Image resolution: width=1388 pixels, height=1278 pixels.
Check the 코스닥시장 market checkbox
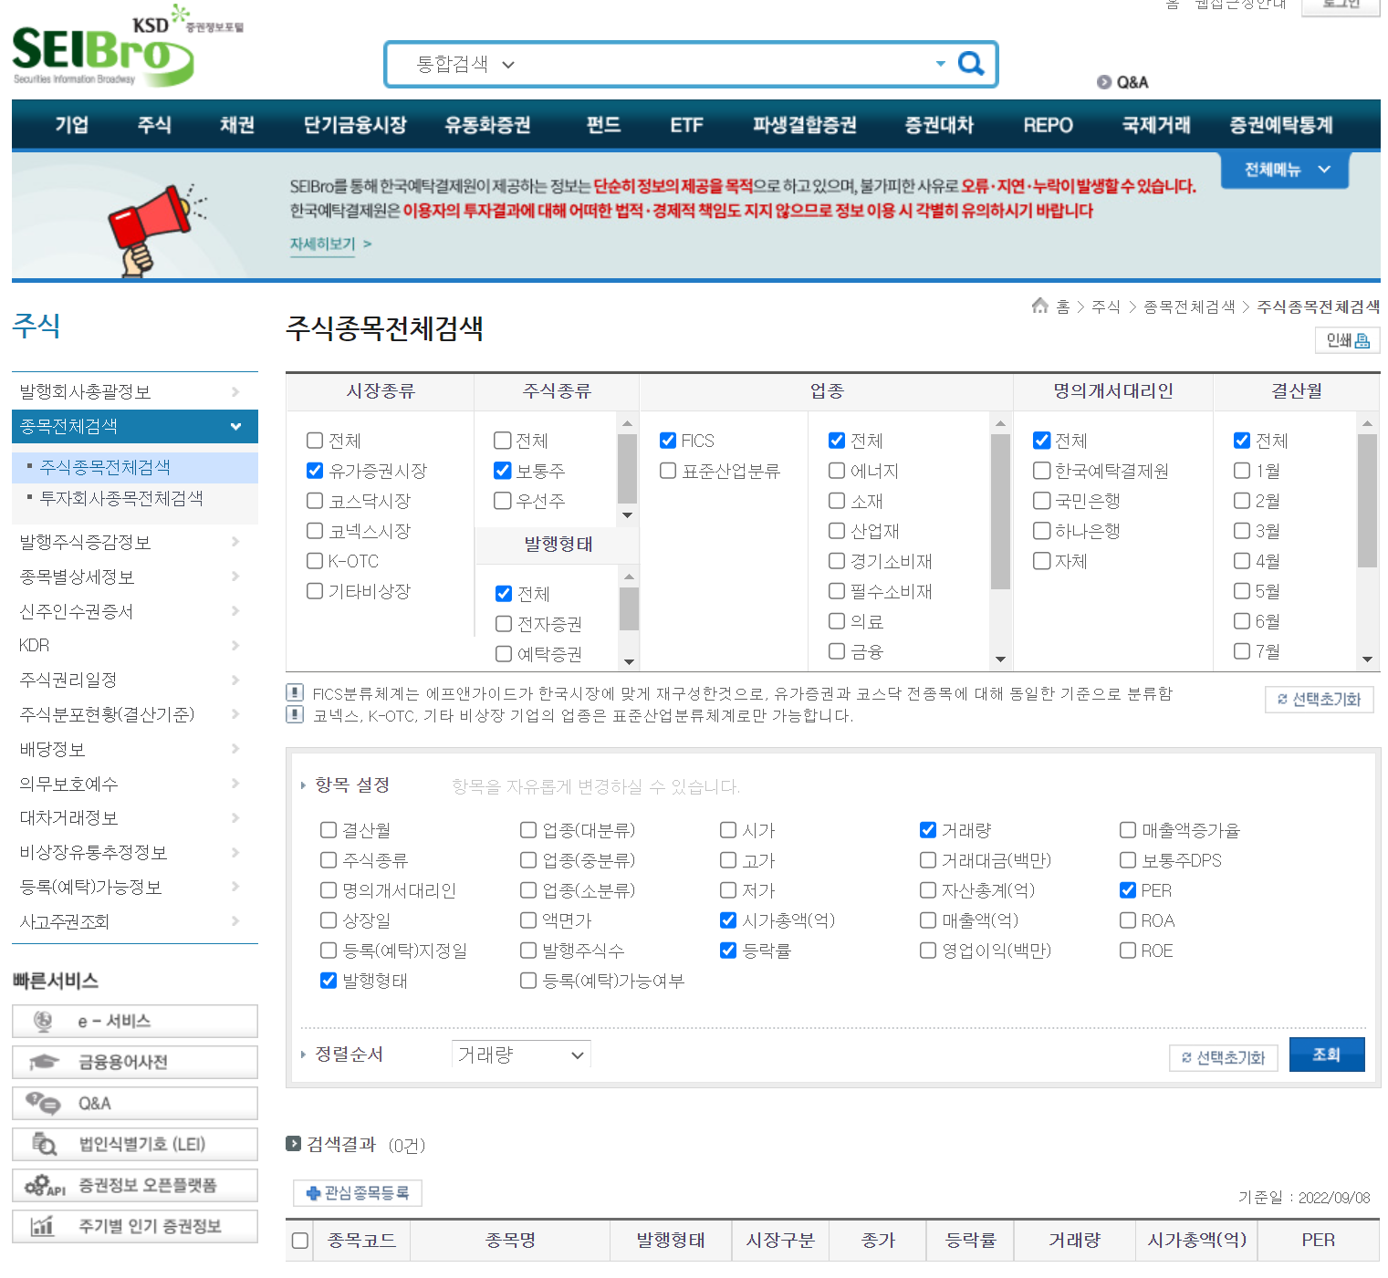point(315,501)
